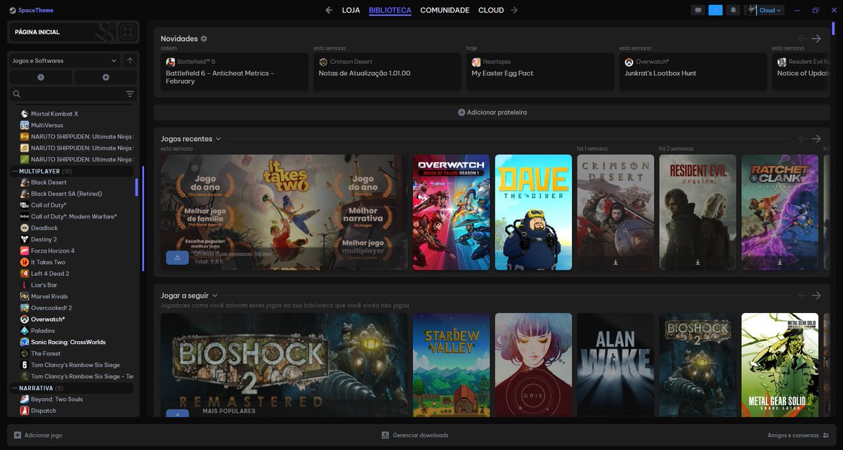
Task: Open the advanced filter options icon
Action: [130, 94]
